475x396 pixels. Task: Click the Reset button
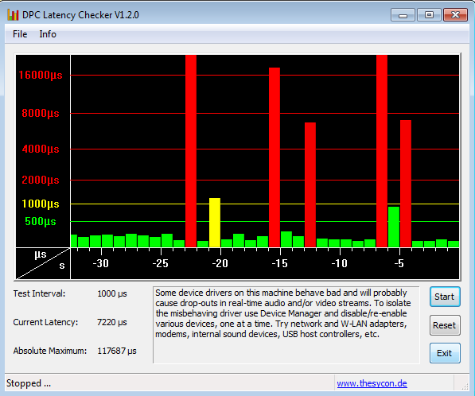[445, 325]
